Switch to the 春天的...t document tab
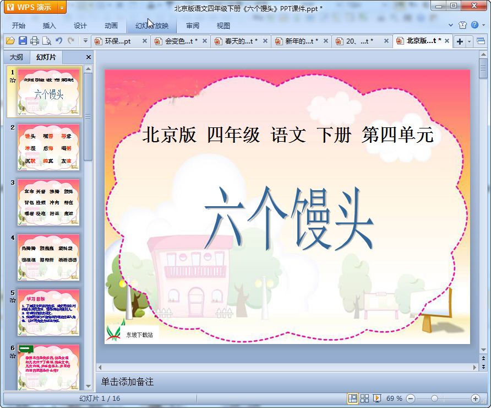The width and height of the screenshot is (491, 408). coord(238,41)
